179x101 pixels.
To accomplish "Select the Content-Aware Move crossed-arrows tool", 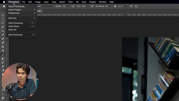I will pos(3,50).
